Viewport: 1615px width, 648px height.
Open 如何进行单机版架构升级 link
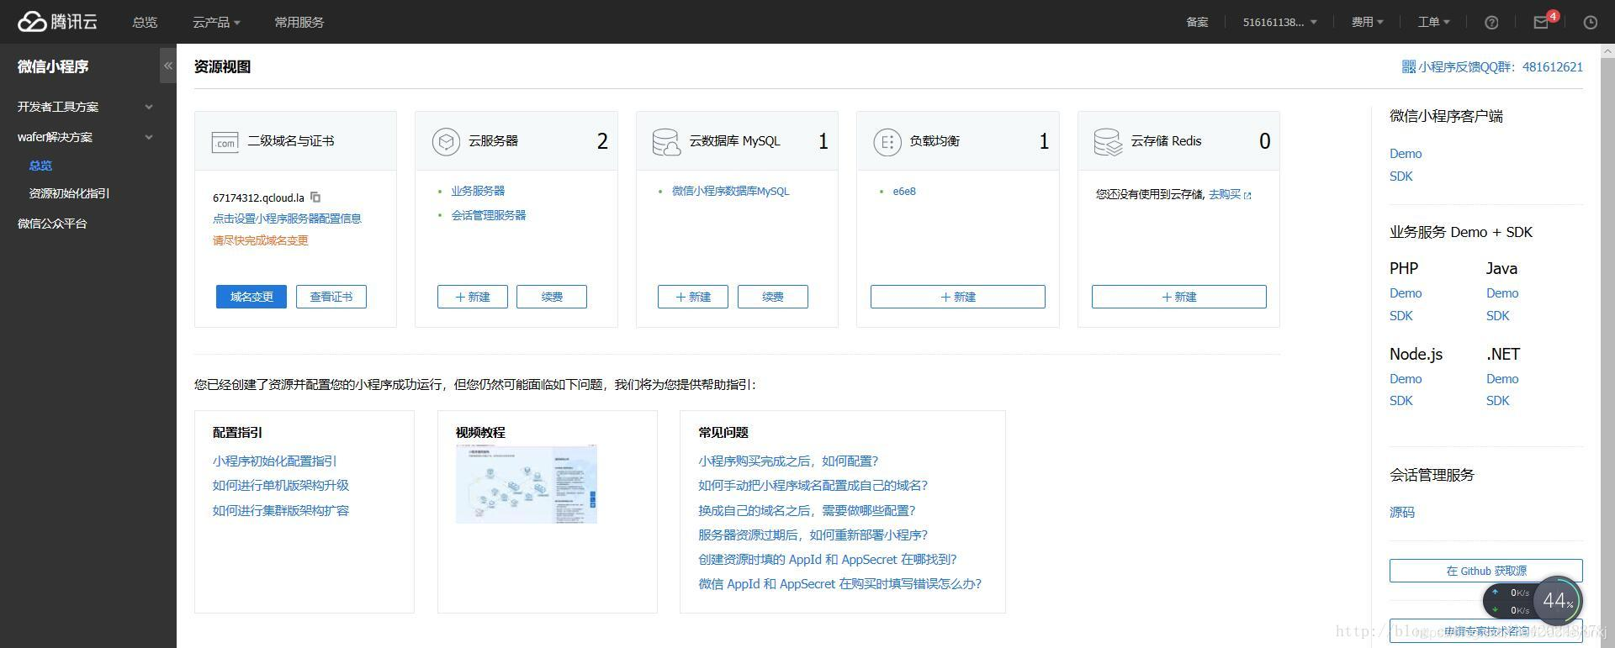[x=281, y=485]
